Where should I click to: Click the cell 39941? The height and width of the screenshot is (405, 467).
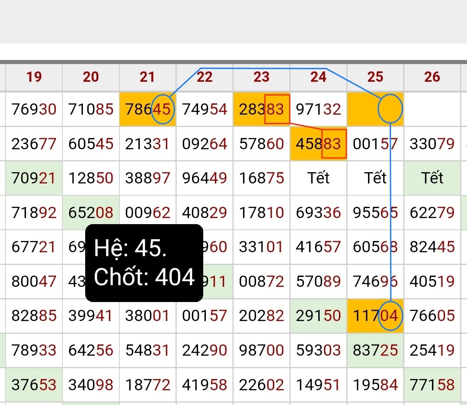coord(91,315)
